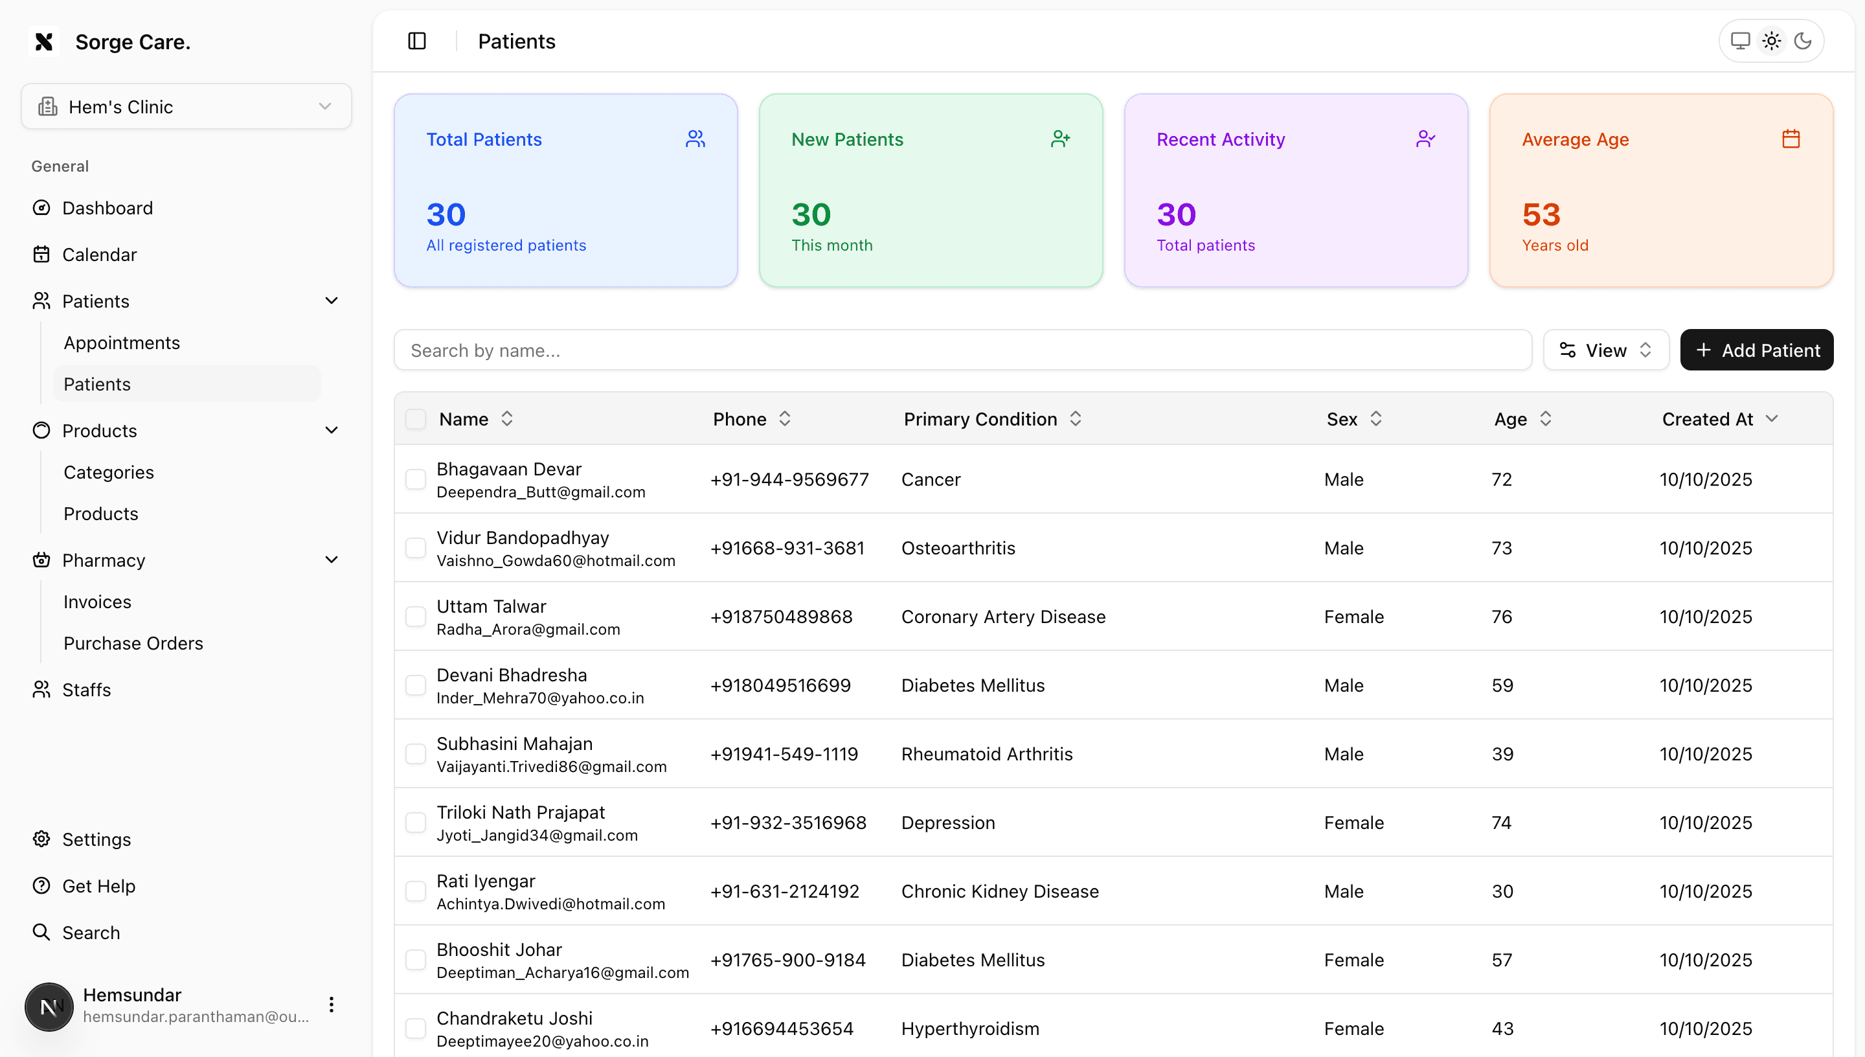Viewport: 1865px width, 1057px height.
Task: Click the Get Help icon
Action: click(x=41, y=885)
